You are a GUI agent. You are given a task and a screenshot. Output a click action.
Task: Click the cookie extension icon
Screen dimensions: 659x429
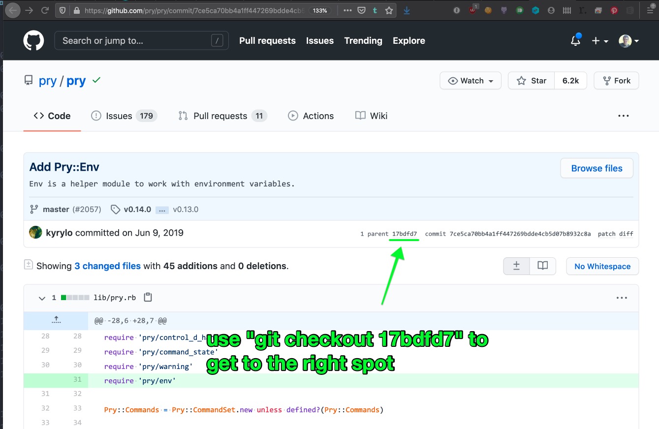click(488, 10)
